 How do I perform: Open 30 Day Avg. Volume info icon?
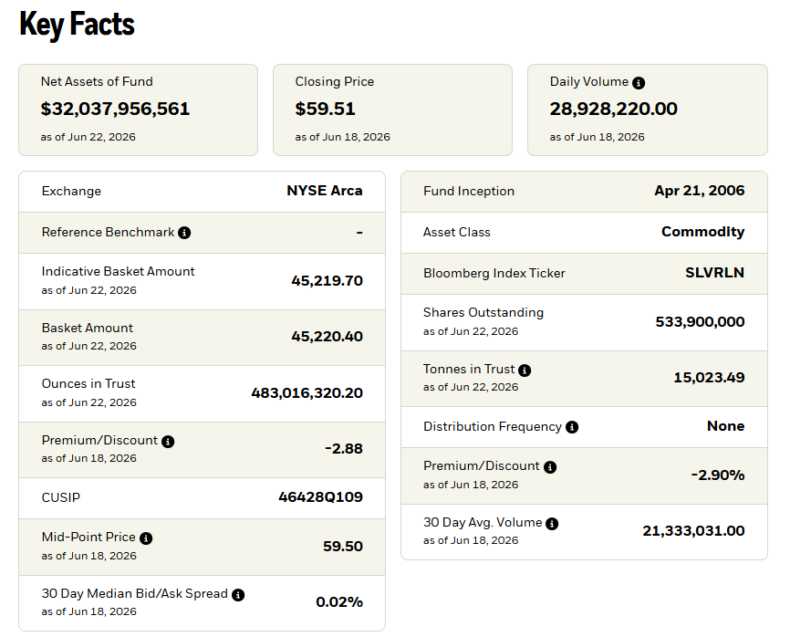click(552, 524)
